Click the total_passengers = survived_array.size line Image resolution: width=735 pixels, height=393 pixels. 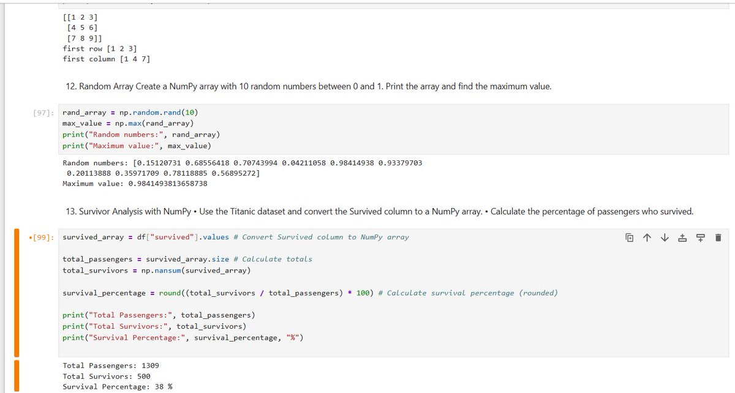[187, 259]
